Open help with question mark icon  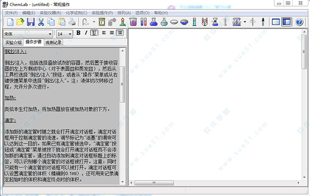(x=299, y=22)
